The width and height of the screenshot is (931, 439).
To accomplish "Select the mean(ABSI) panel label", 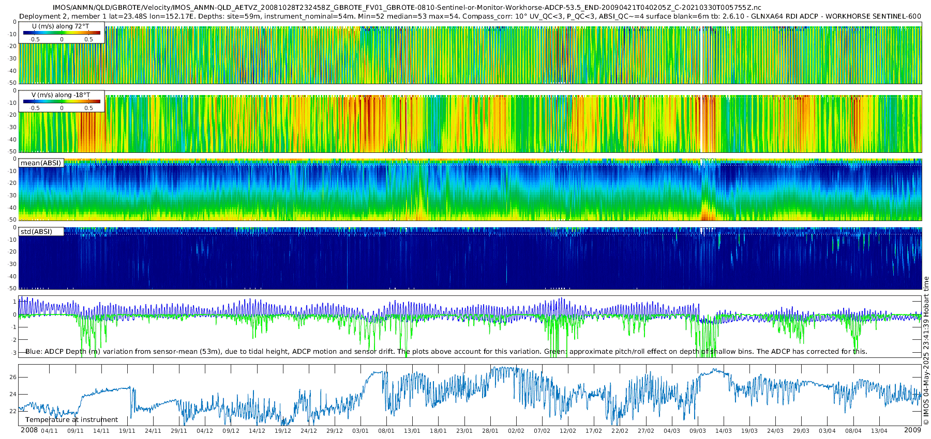I will click(x=41, y=163).
